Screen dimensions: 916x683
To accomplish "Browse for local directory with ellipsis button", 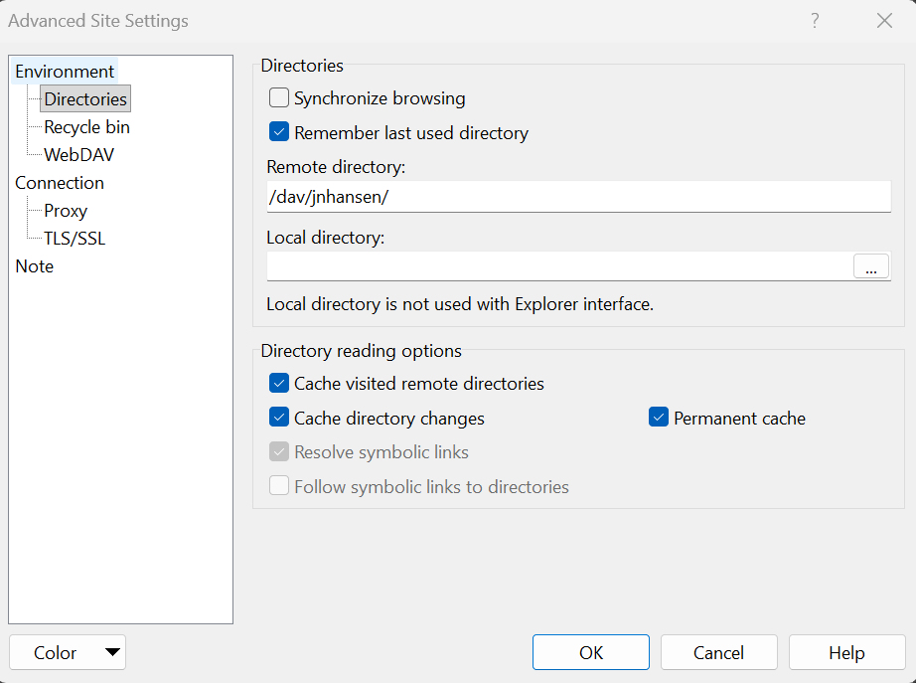I will tap(870, 267).
